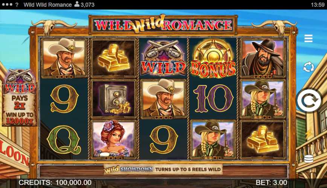Select the BONUS sheriff badge symbol
327x188 pixels.
pos(213,58)
